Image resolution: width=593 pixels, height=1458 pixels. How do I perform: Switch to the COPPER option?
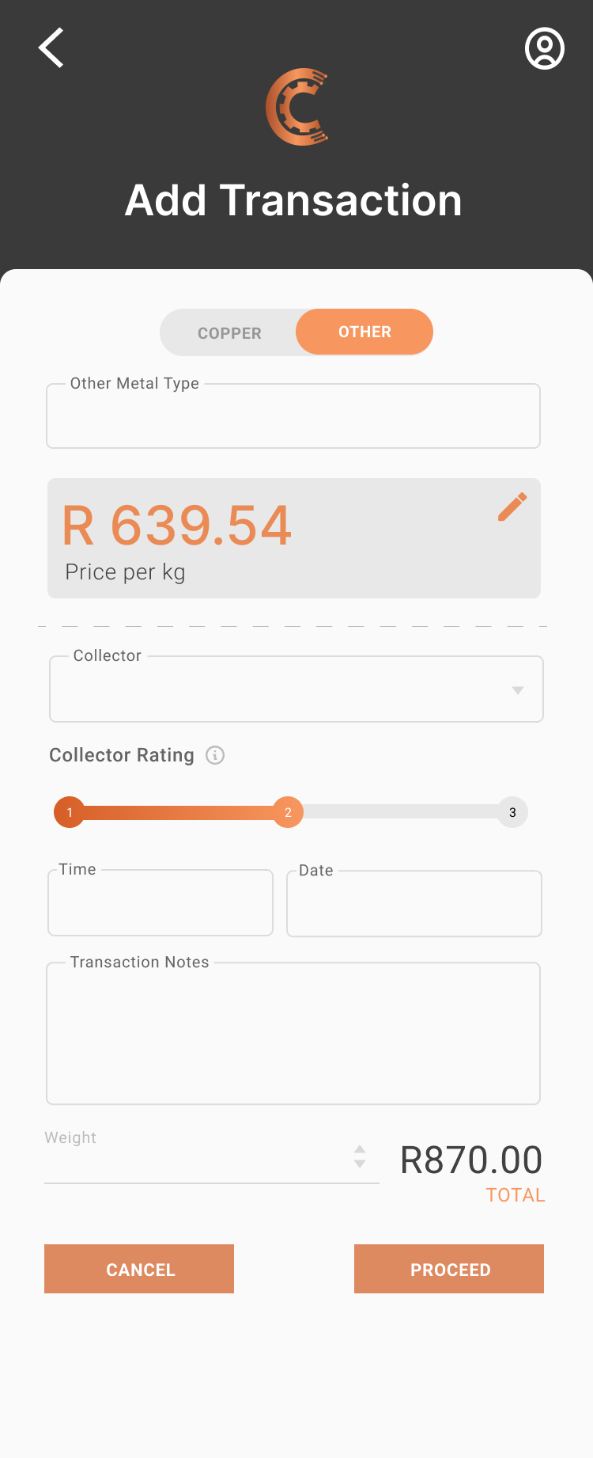(x=229, y=333)
